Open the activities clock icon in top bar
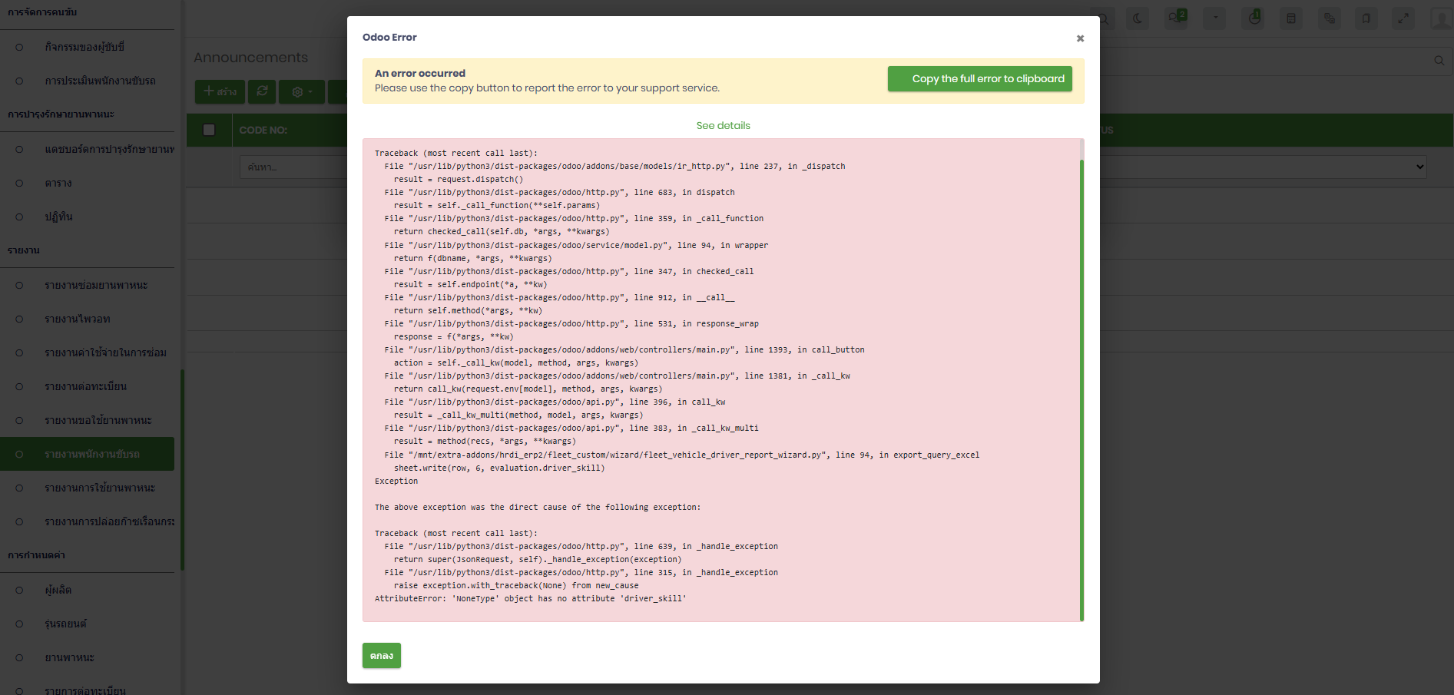Viewport: 1454px width, 695px height. pyautogui.click(x=1254, y=18)
